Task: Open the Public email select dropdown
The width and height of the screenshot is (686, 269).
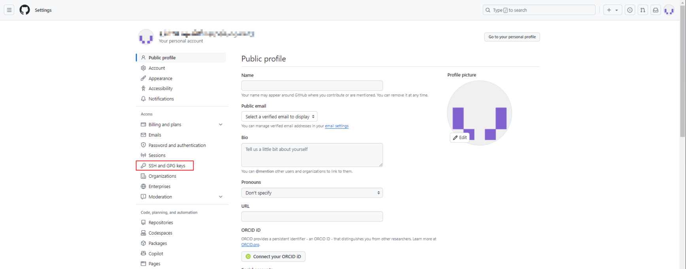Action: coord(279,117)
